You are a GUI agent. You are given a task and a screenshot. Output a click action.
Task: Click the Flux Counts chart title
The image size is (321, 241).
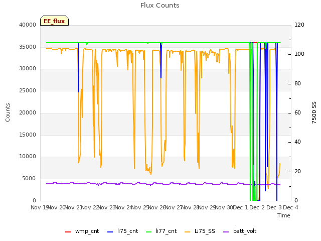pos(160,6)
